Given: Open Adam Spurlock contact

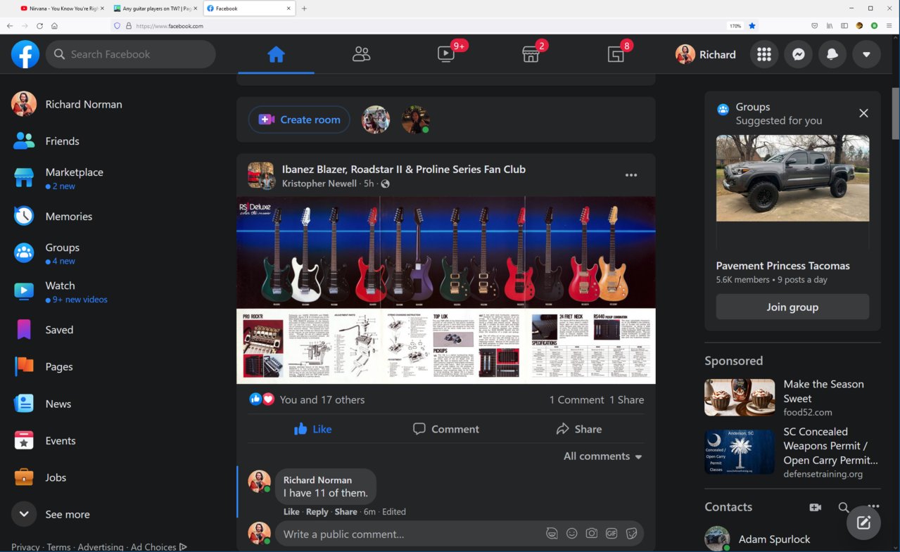Looking at the screenshot, I should pos(774,539).
